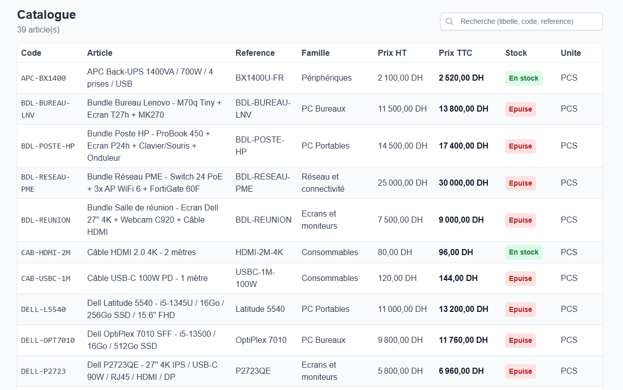
Task: Click Bundle Poste HP article name
Action: (x=149, y=146)
